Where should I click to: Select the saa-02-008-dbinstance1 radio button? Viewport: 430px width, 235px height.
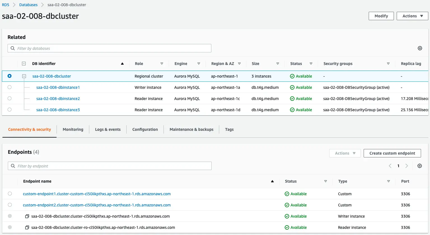(10, 87)
